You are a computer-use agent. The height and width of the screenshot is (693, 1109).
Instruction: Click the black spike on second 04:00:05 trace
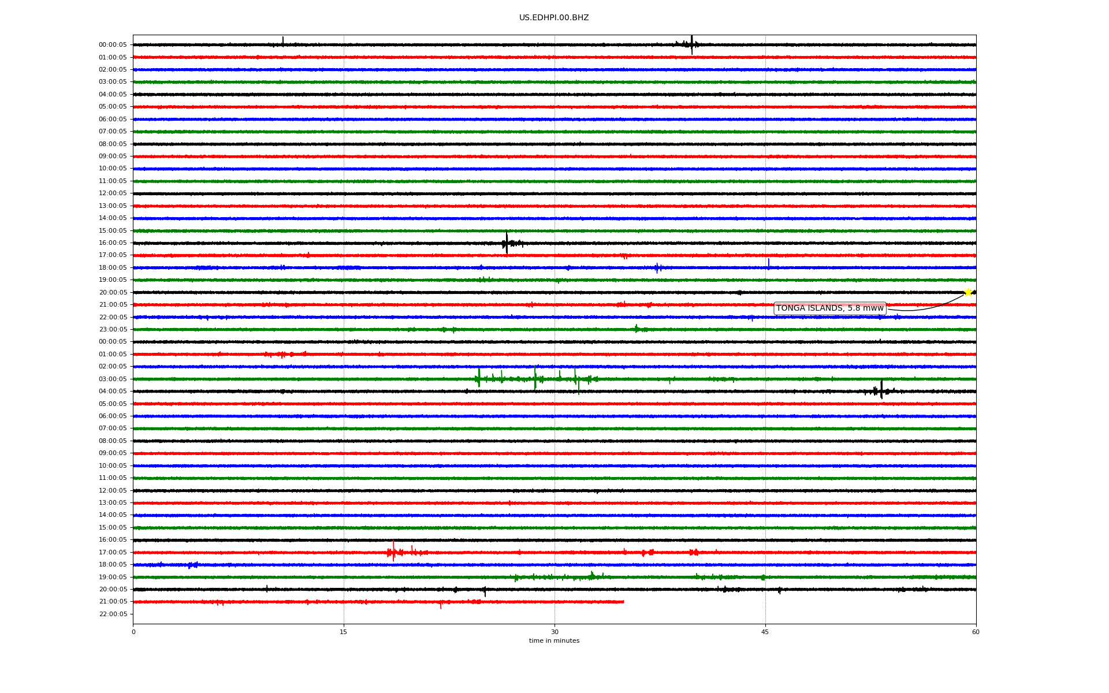click(881, 391)
